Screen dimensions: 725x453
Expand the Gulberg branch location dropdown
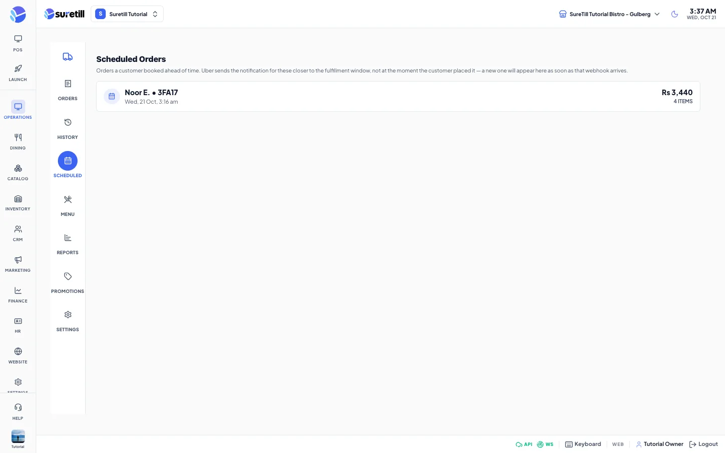pyautogui.click(x=609, y=14)
